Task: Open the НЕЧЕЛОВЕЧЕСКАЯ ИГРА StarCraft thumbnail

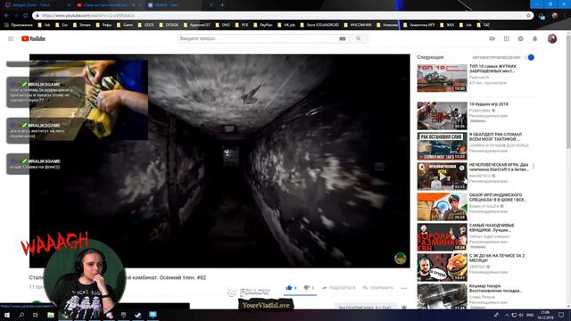Action: [443, 177]
